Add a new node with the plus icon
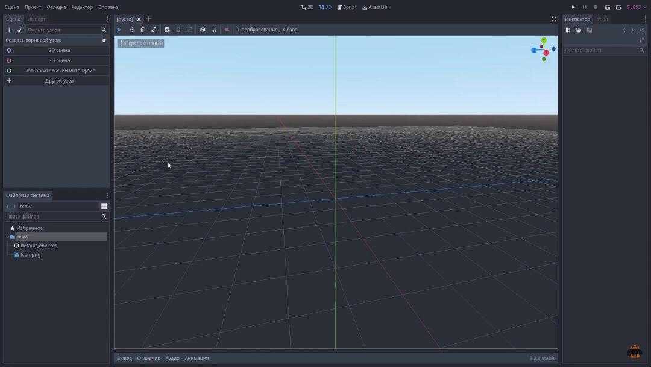 [x=9, y=30]
